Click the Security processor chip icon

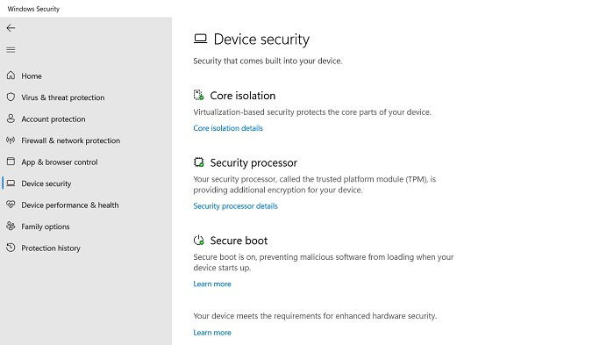coord(199,162)
